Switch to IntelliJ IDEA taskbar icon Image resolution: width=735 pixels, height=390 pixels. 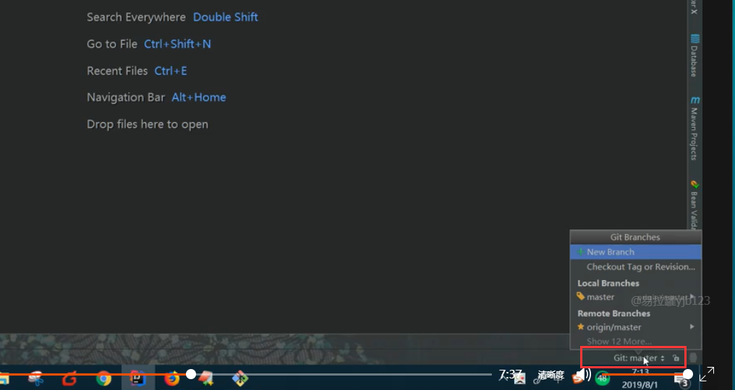[137, 378]
